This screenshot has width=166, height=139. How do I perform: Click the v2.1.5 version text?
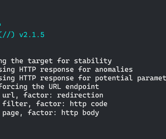(x=32, y=35)
